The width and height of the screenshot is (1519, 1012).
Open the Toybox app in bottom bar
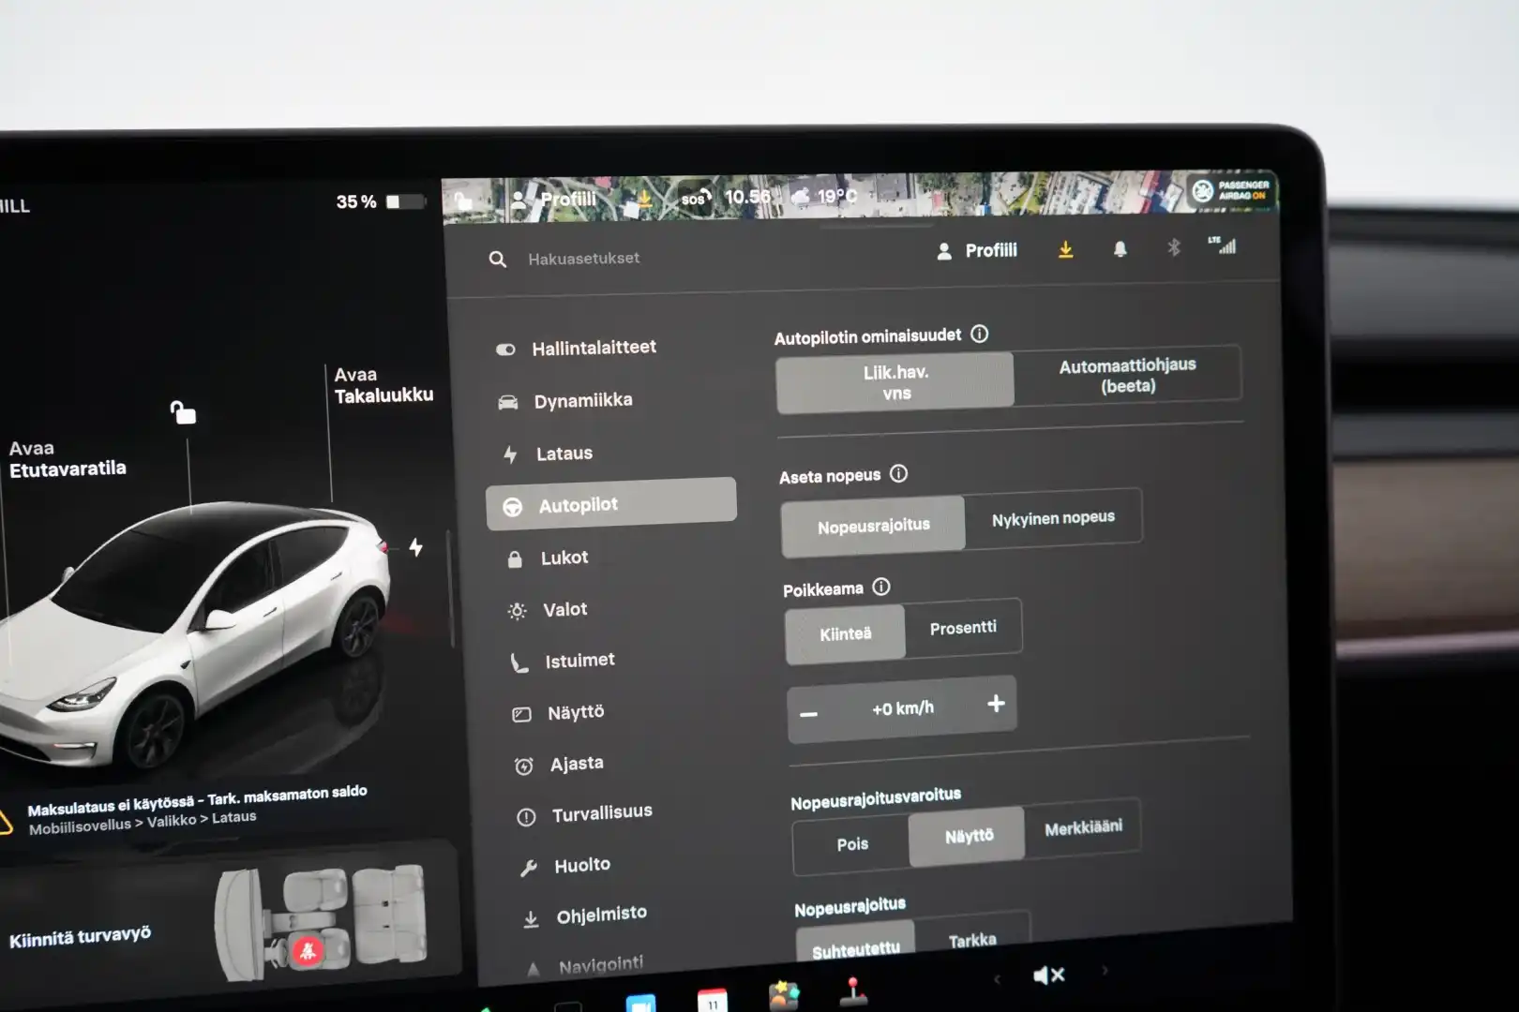coord(783,995)
